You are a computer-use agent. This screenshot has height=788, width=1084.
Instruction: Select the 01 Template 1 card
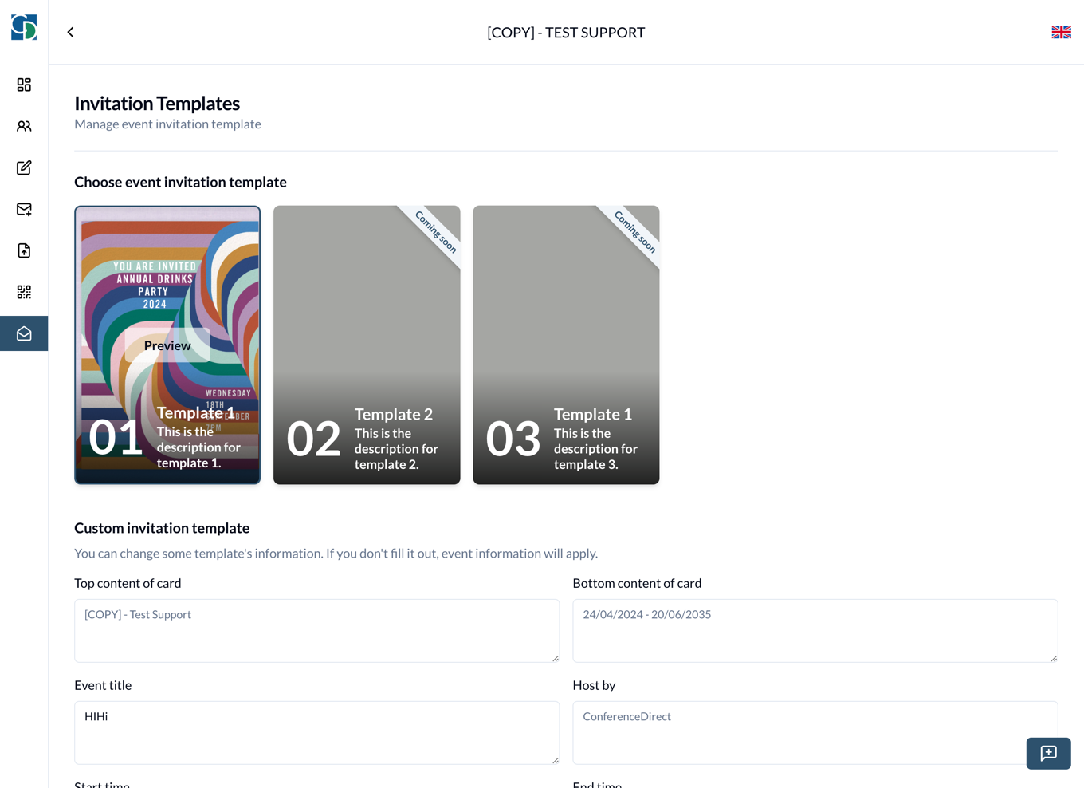coord(167,263)
